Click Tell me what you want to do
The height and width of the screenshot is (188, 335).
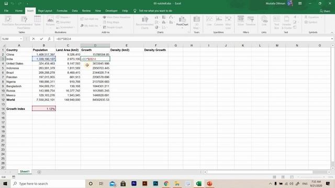(x=155, y=10)
